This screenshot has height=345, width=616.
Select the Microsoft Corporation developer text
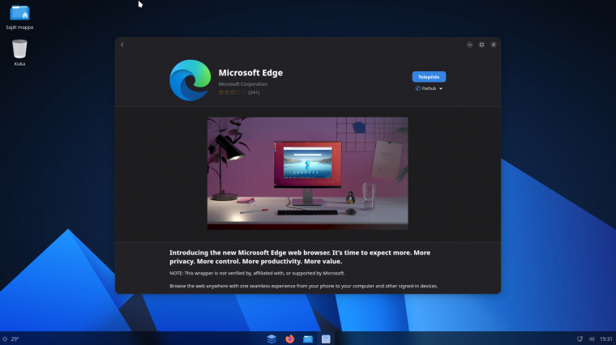coord(243,84)
